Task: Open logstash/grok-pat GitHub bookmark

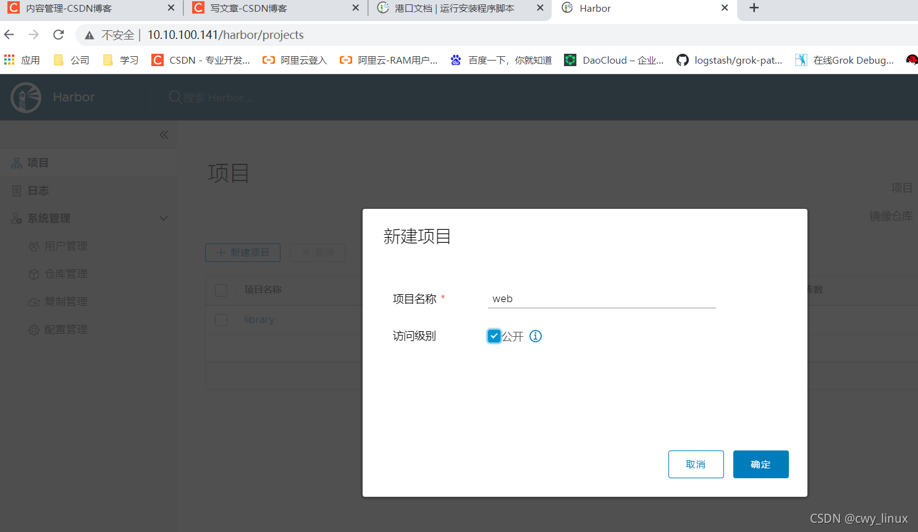Action: (730, 60)
